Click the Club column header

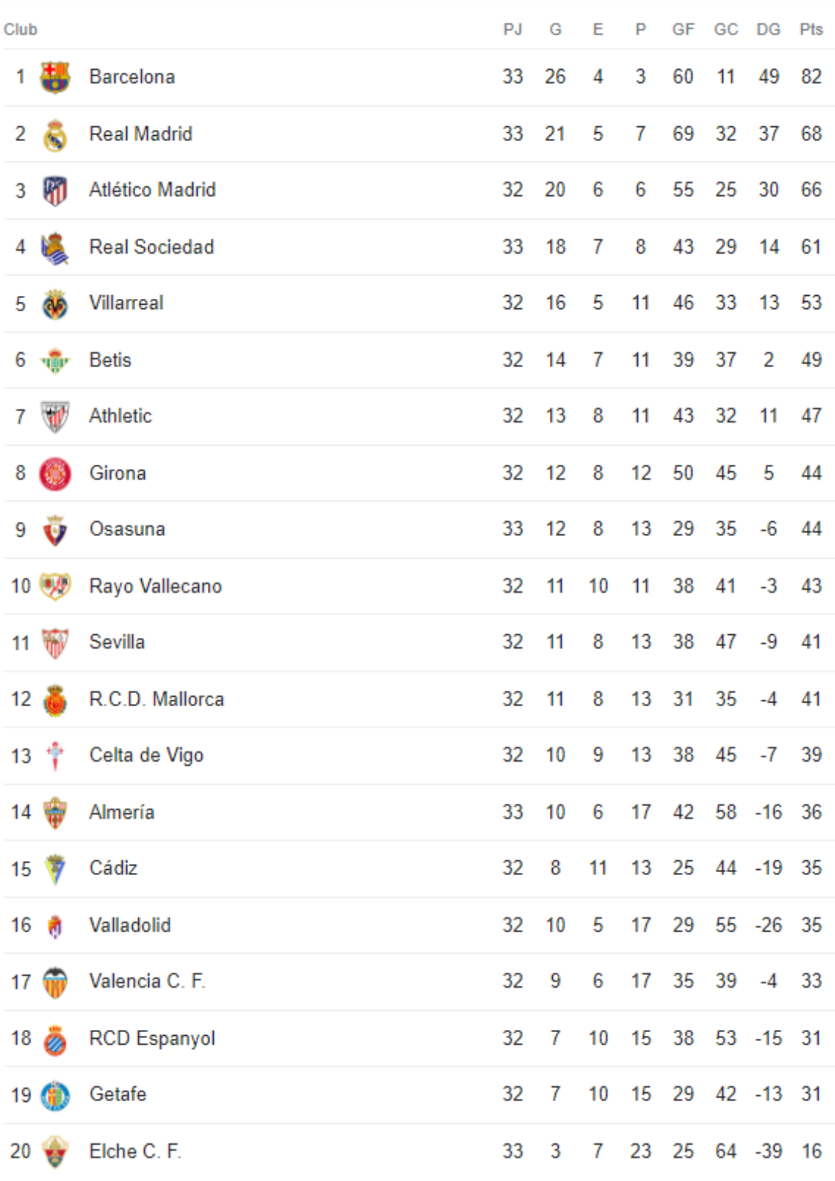click(x=21, y=29)
